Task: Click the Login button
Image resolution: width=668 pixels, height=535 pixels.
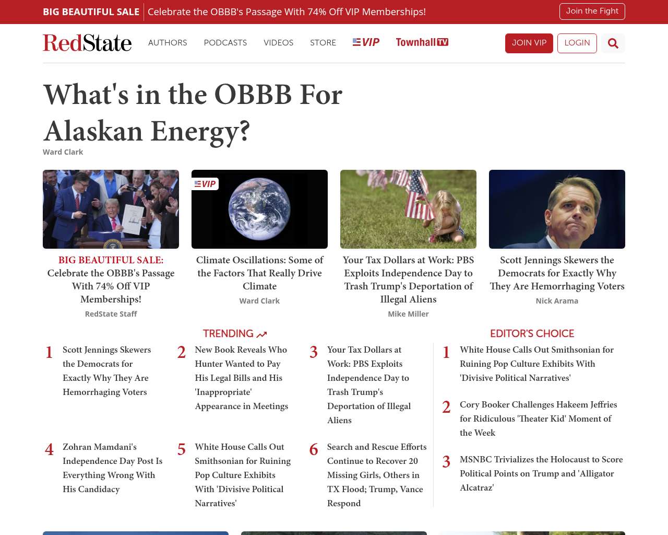Action: tap(577, 43)
